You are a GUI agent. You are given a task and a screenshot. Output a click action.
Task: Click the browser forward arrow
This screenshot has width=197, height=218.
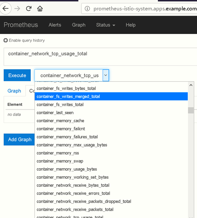click(x=17, y=9)
